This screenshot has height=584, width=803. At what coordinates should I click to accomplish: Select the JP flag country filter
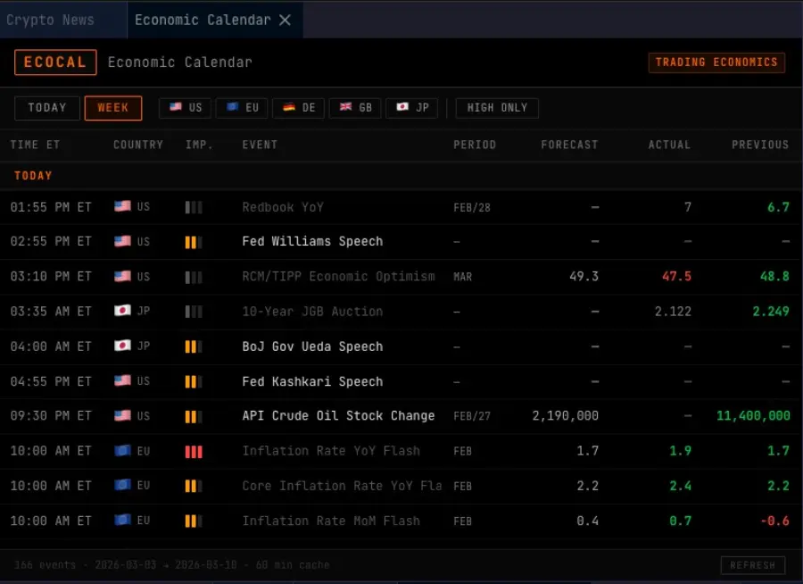point(411,107)
